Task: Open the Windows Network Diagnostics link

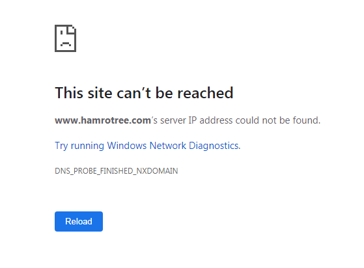Action: (x=148, y=146)
